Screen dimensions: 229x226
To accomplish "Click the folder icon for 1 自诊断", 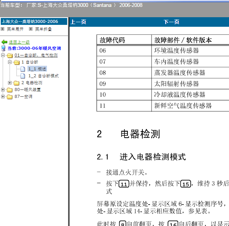I will coord(17,62).
